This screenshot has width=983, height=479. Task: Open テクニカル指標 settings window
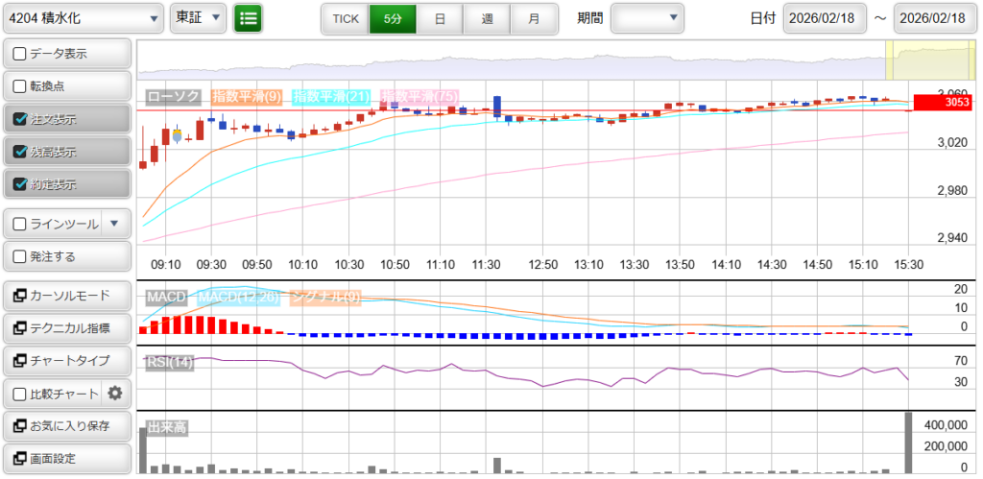[66, 328]
